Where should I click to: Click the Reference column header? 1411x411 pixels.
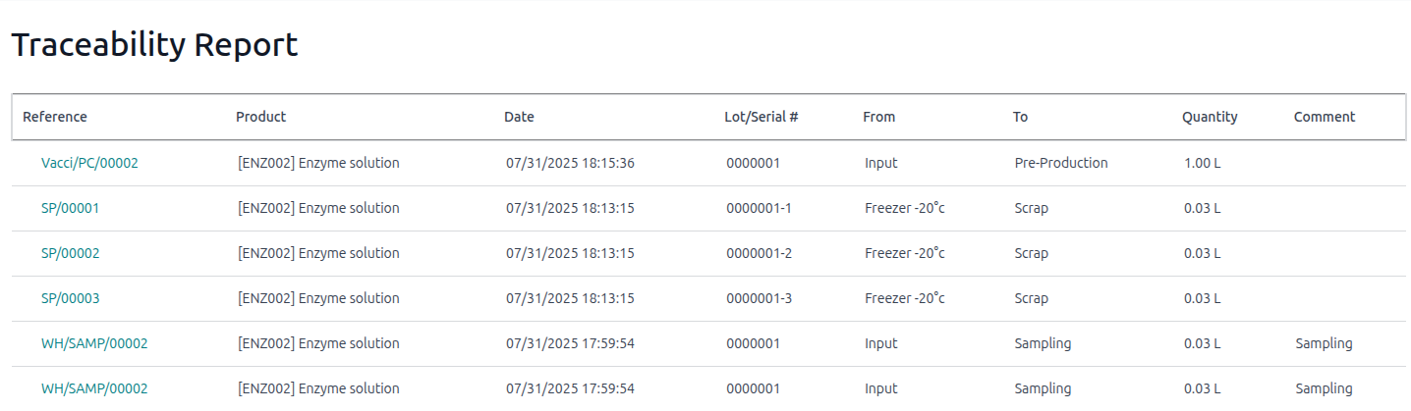point(55,117)
